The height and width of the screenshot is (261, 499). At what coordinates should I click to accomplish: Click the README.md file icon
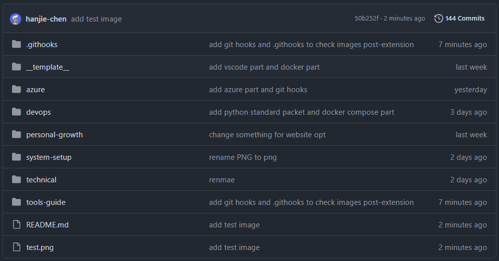click(x=17, y=224)
